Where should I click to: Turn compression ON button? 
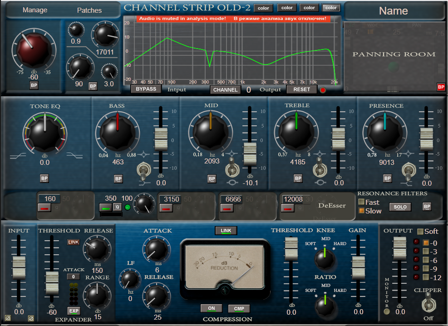[x=212, y=308]
